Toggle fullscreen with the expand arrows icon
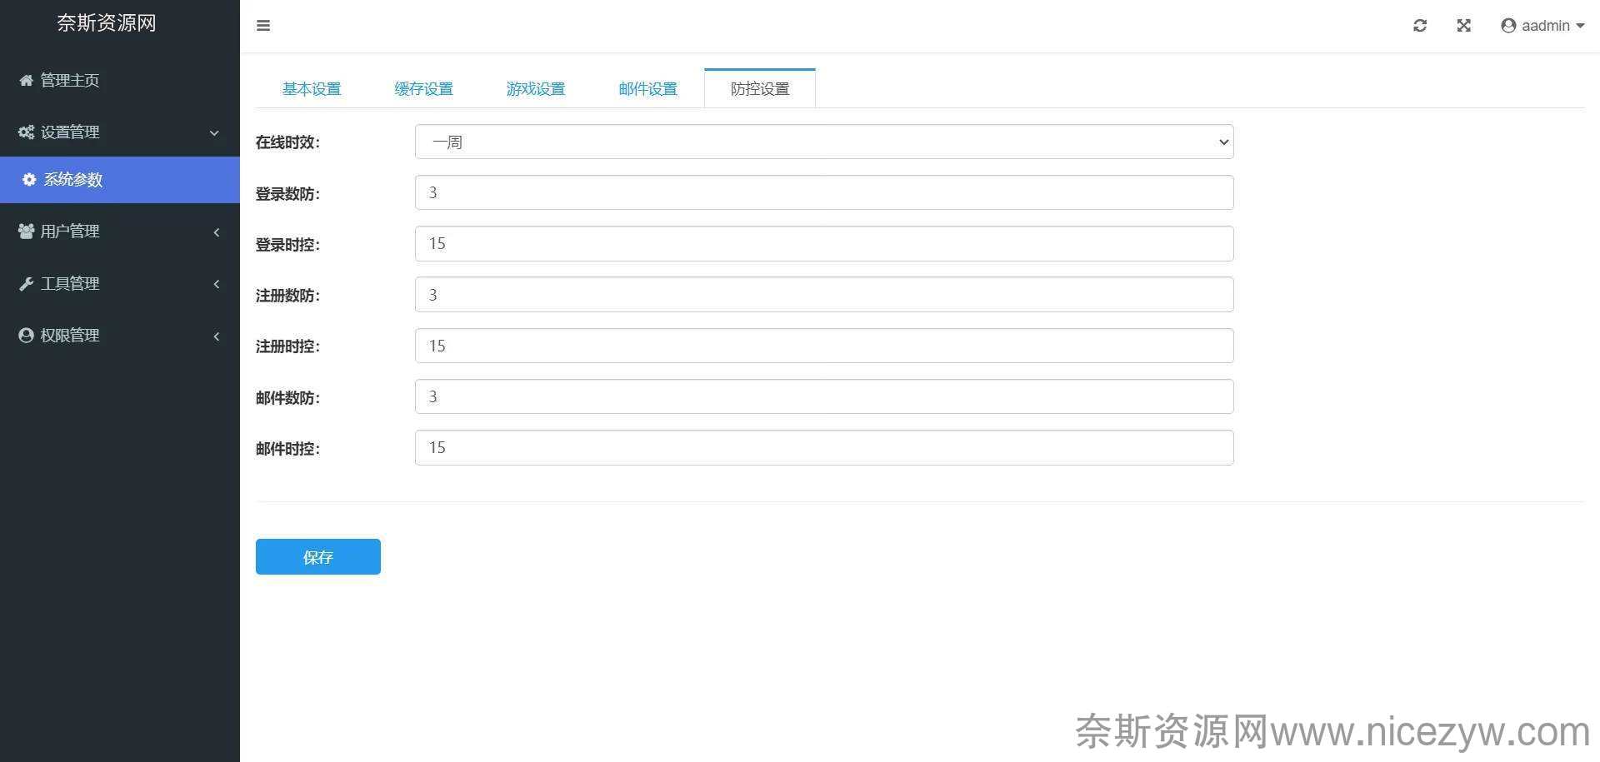Screen dimensions: 1600x762 click(1463, 26)
